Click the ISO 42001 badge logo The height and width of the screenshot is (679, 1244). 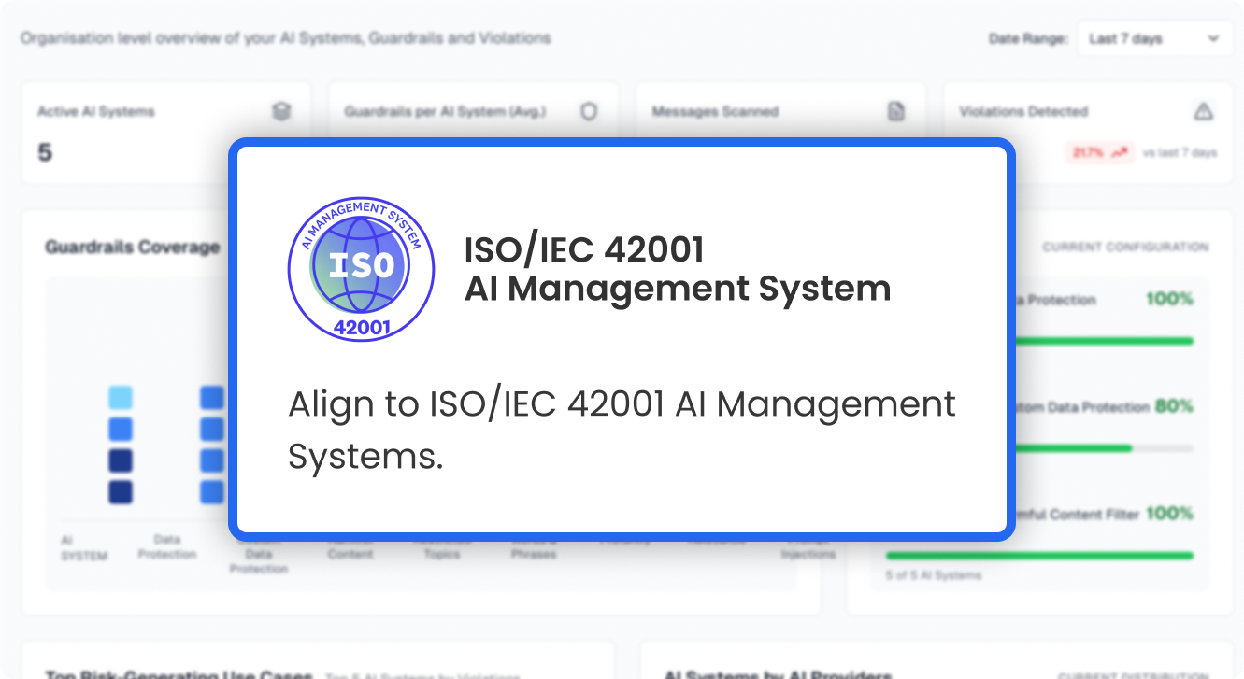(x=361, y=268)
